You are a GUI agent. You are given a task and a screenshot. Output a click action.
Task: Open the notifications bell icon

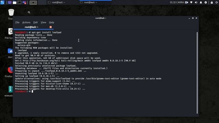201,2
